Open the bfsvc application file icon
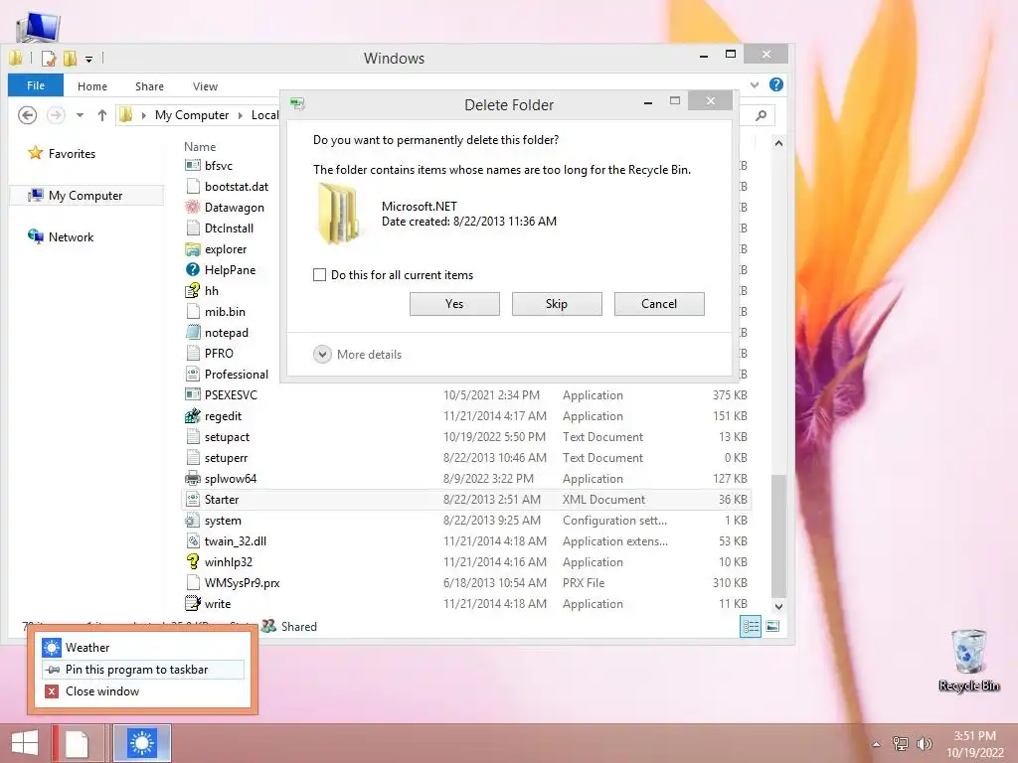Image resolution: width=1018 pixels, height=763 pixels. [x=193, y=166]
